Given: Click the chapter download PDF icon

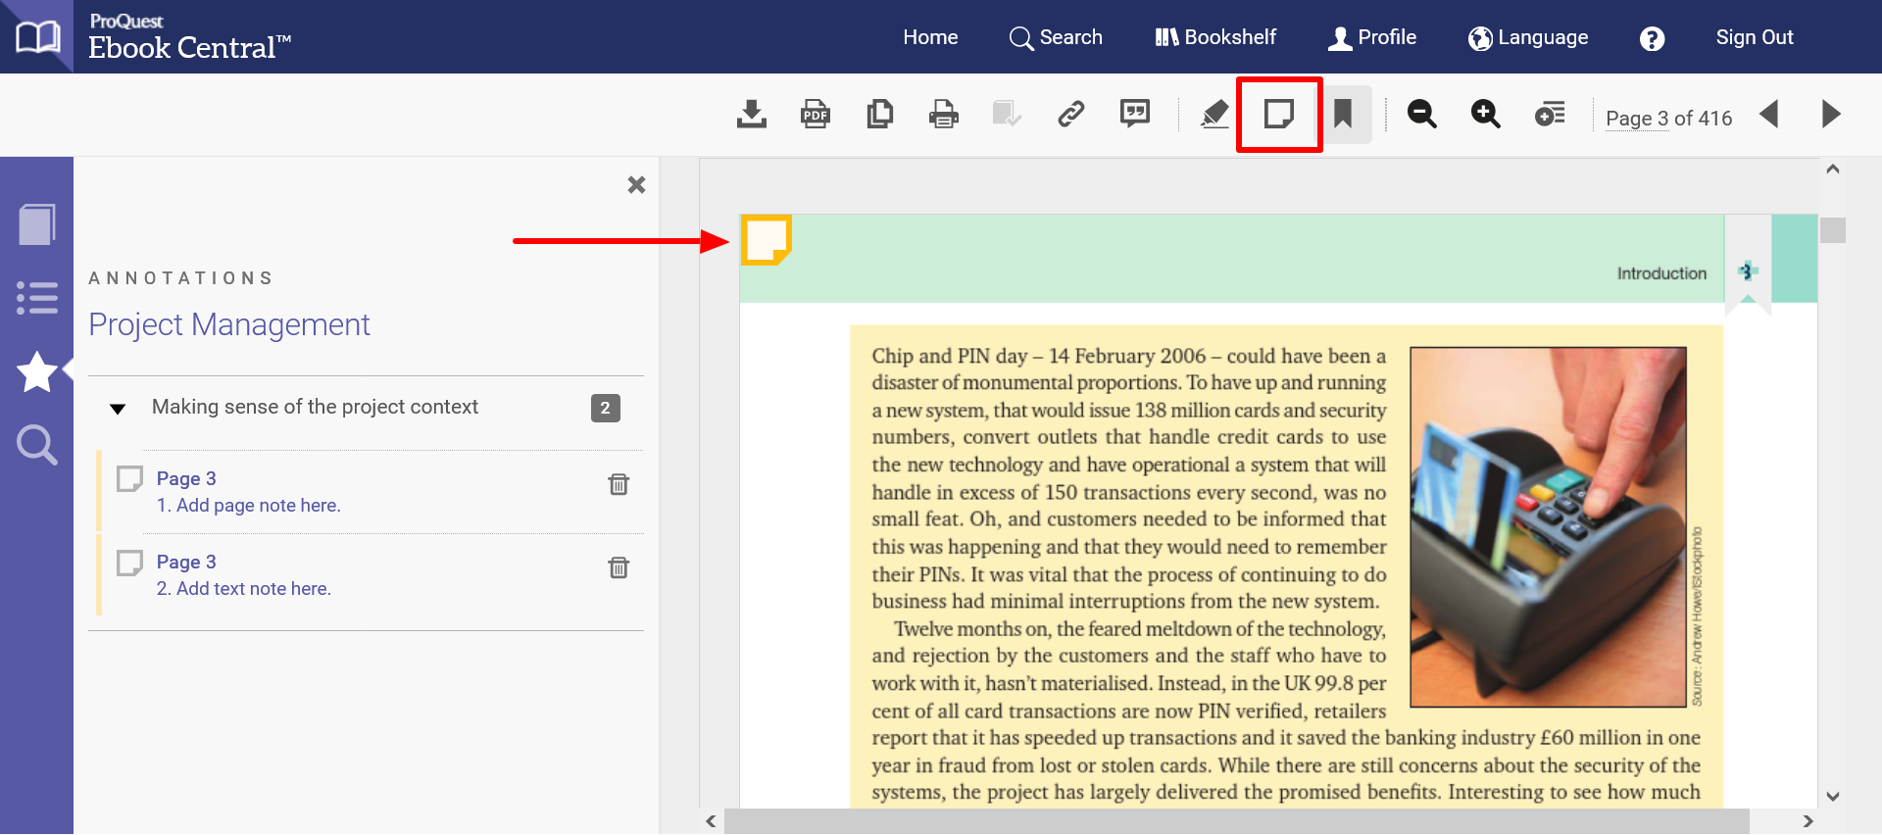Looking at the screenshot, I should pos(816,115).
